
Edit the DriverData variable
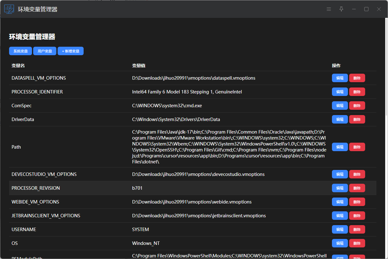coord(340,119)
